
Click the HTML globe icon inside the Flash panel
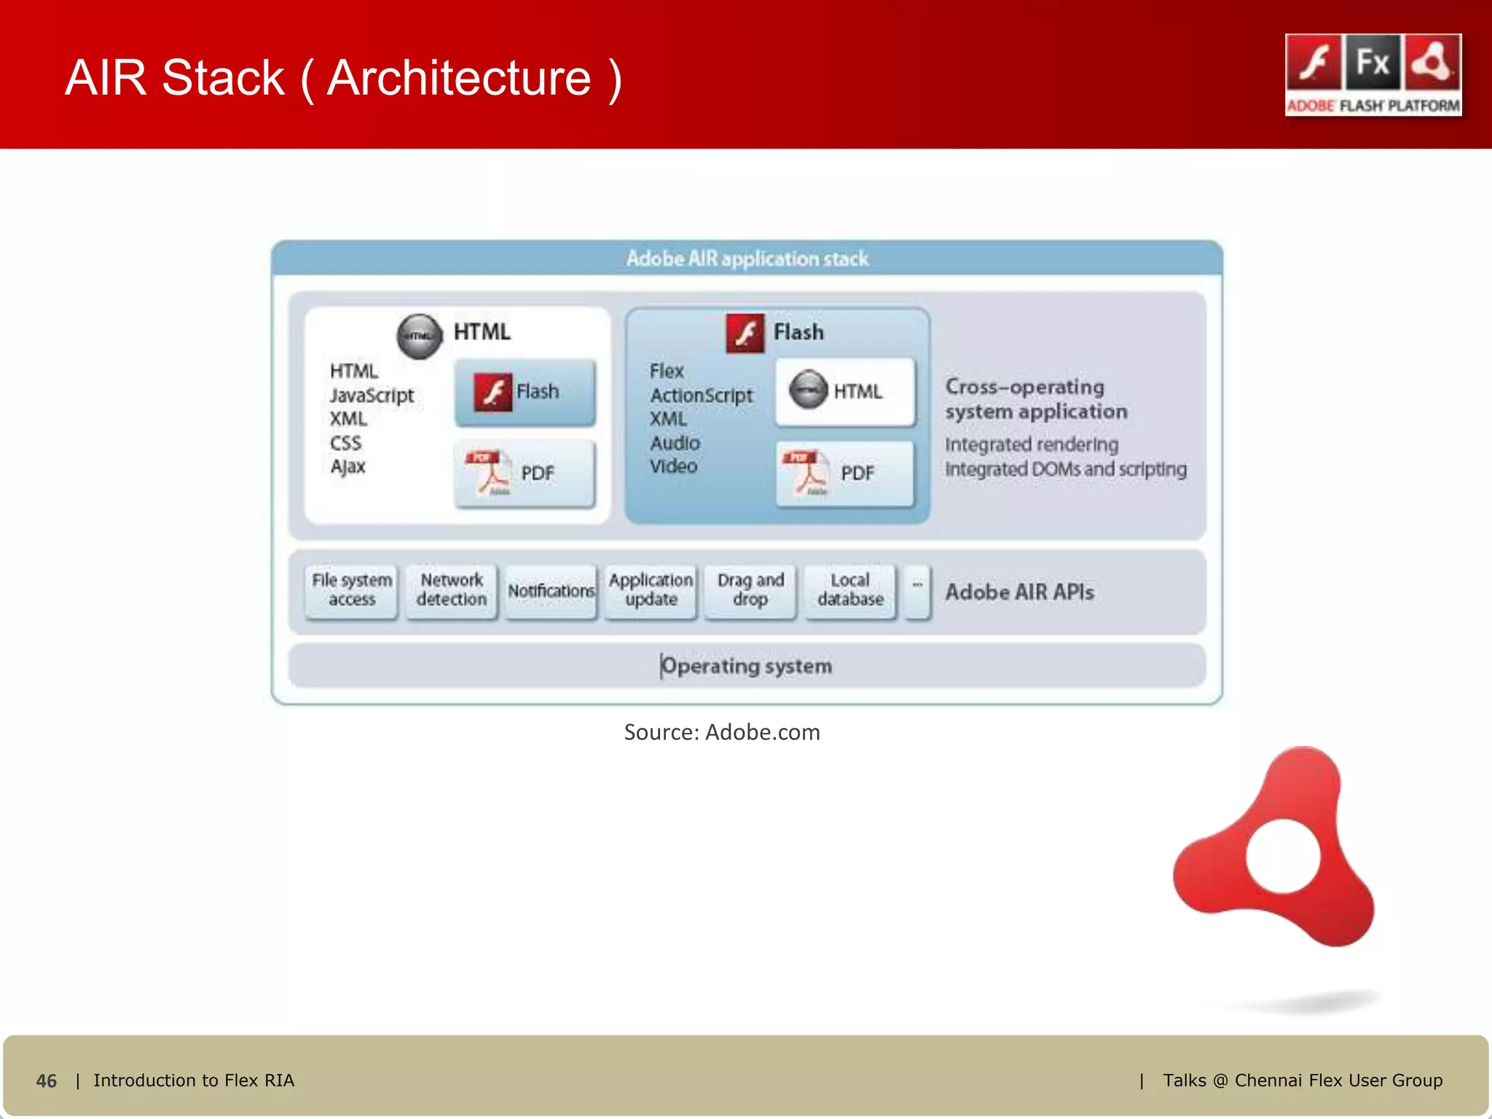tap(809, 390)
